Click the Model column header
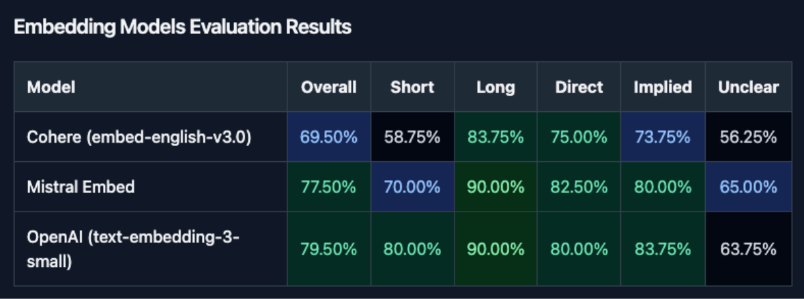 pyautogui.click(x=51, y=87)
